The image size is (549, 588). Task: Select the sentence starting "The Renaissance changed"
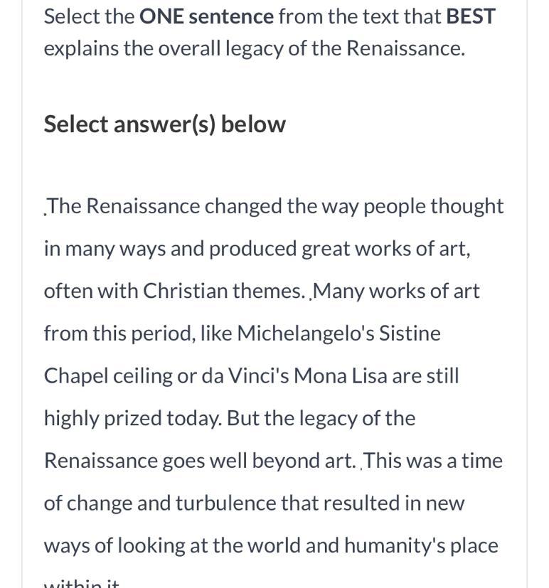click(274, 206)
